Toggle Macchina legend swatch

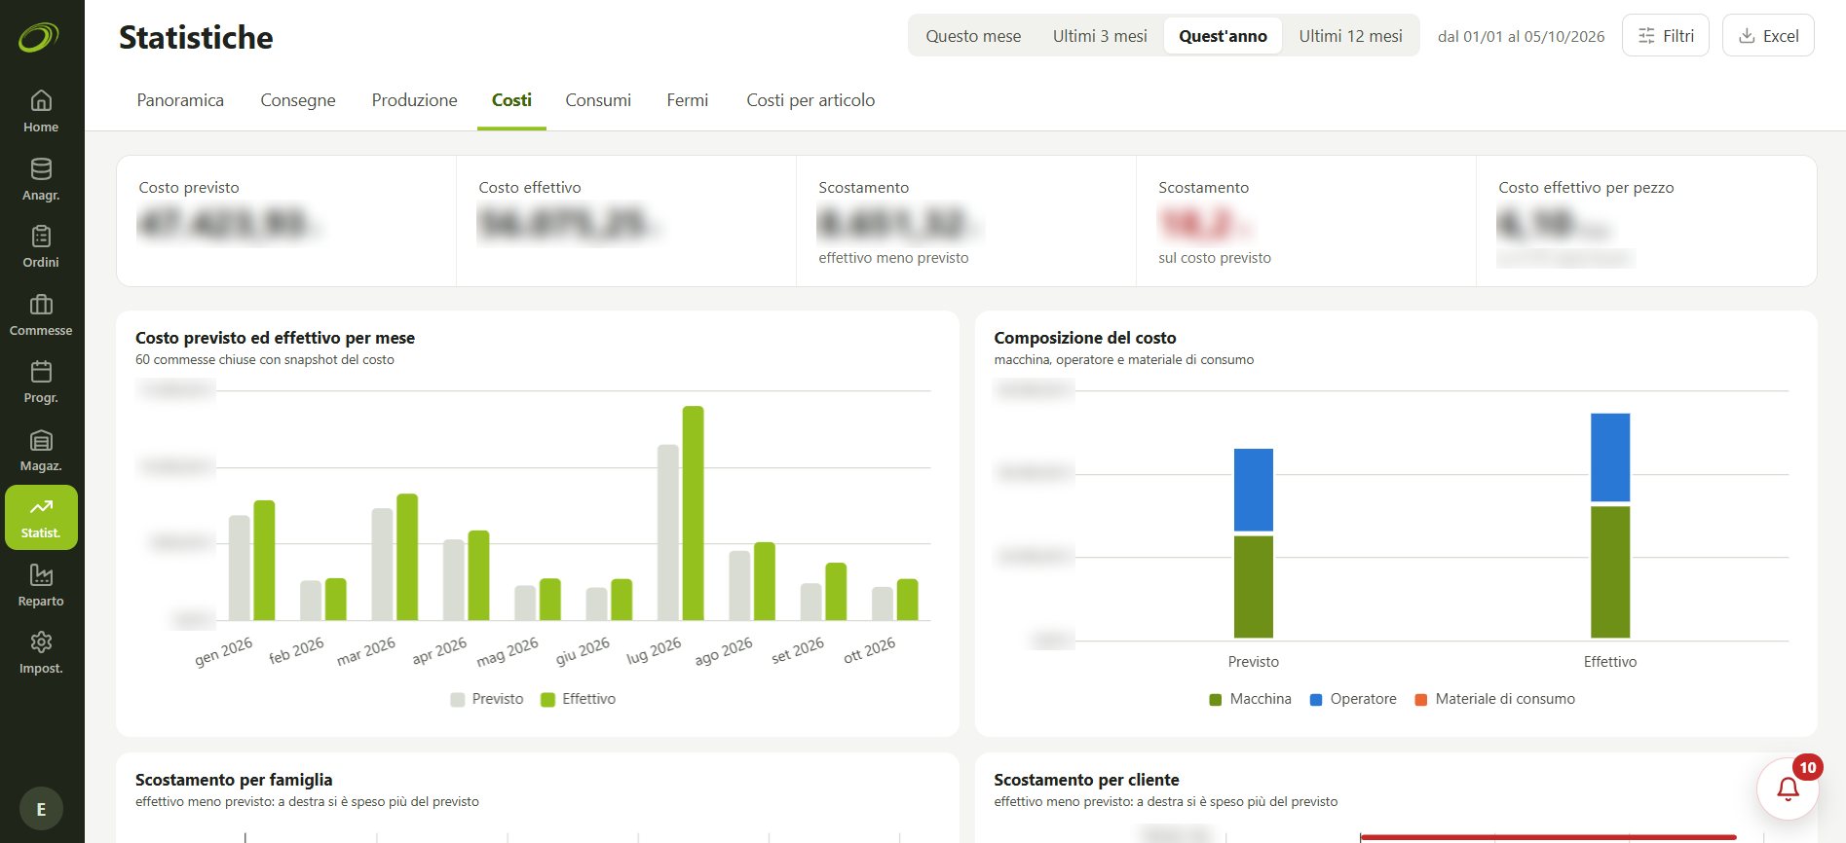[1215, 700]
